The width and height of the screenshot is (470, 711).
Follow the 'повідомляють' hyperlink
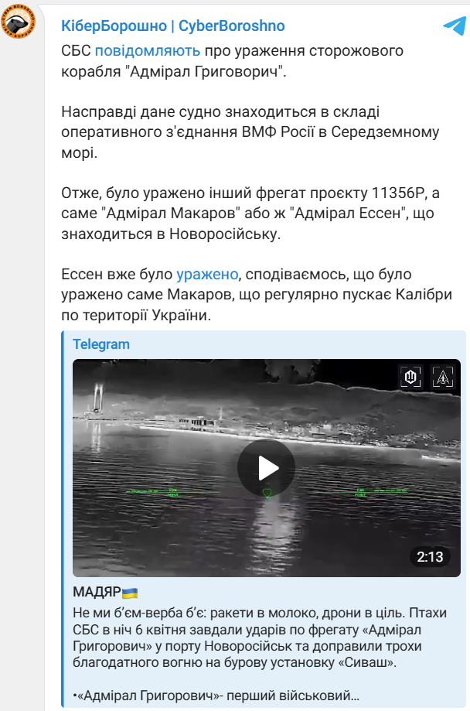[148, 50]
